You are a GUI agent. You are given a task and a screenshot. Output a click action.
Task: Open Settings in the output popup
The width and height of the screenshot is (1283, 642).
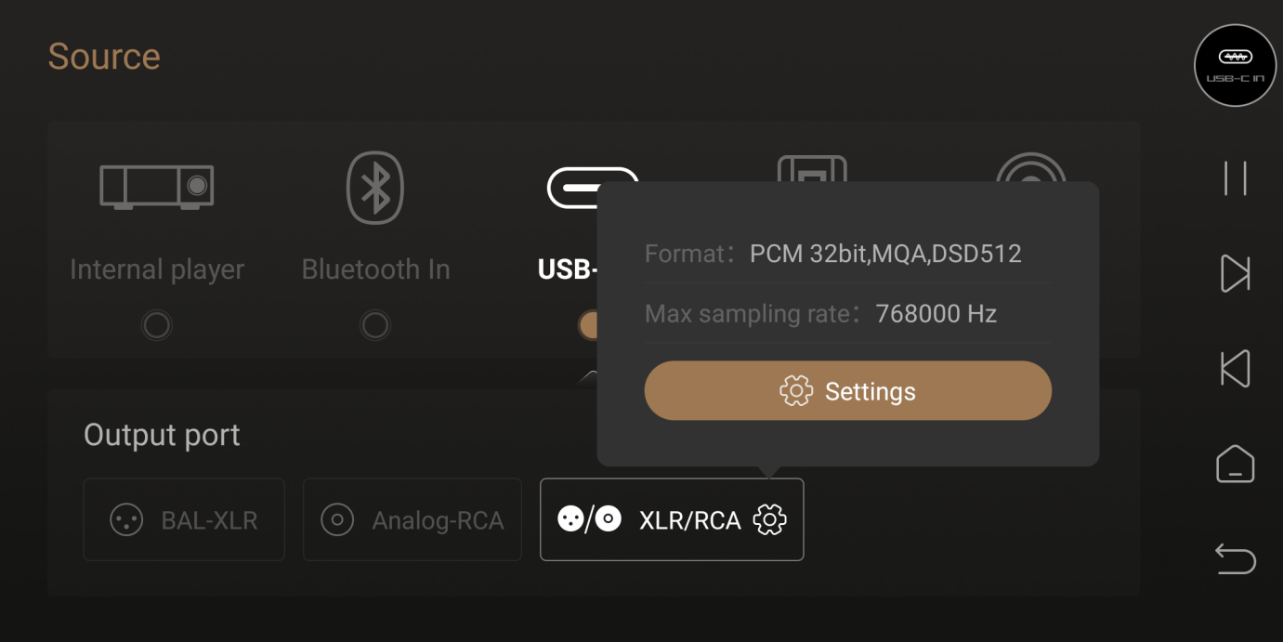[847, 391]
